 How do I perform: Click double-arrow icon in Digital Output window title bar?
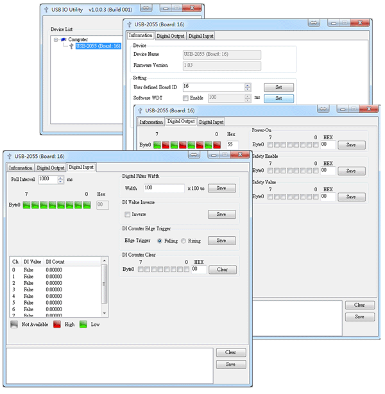click(323, 109)
